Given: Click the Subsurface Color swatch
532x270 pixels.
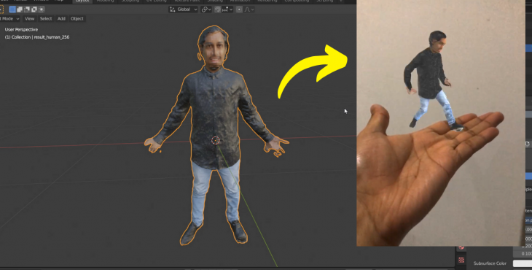Looking at the screenshot, I should [522, 263].
